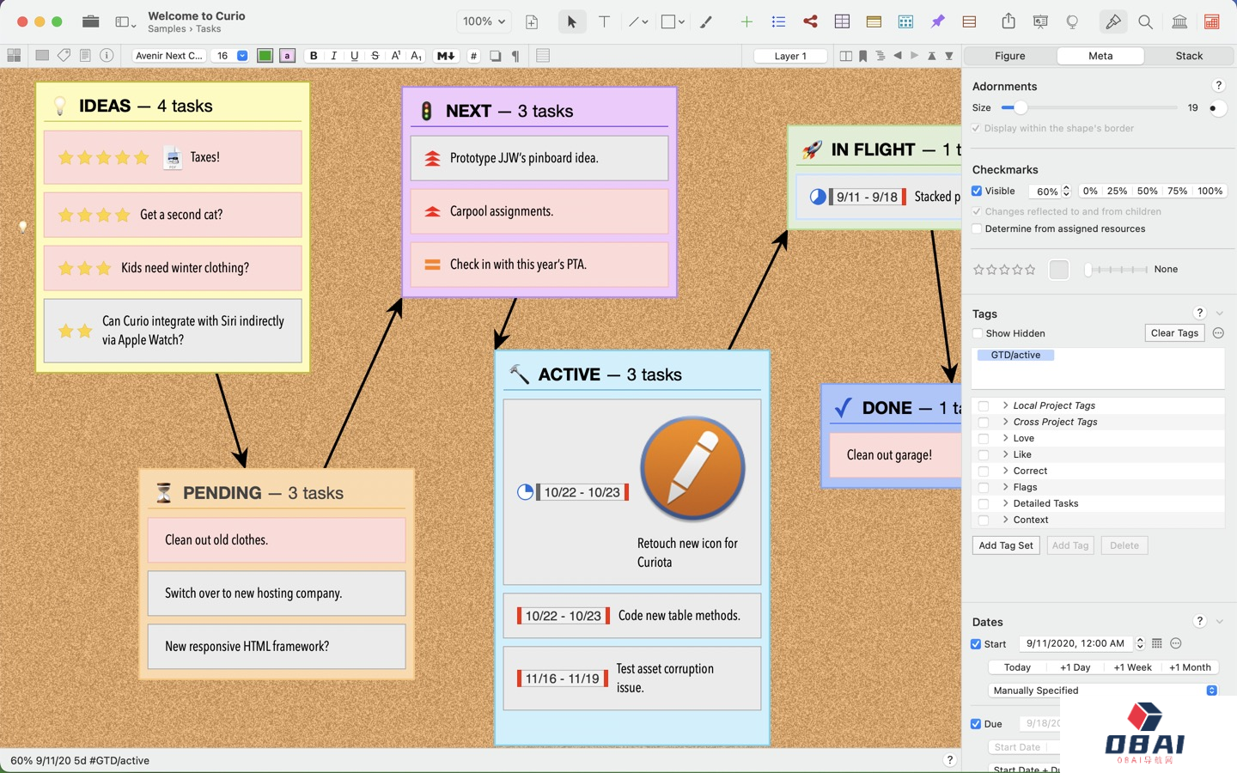Image resolution: width=1237 pixels, height=773 pixels.
Task: Expand the Detailed Tasks tag set
Action: [1005, 503]
